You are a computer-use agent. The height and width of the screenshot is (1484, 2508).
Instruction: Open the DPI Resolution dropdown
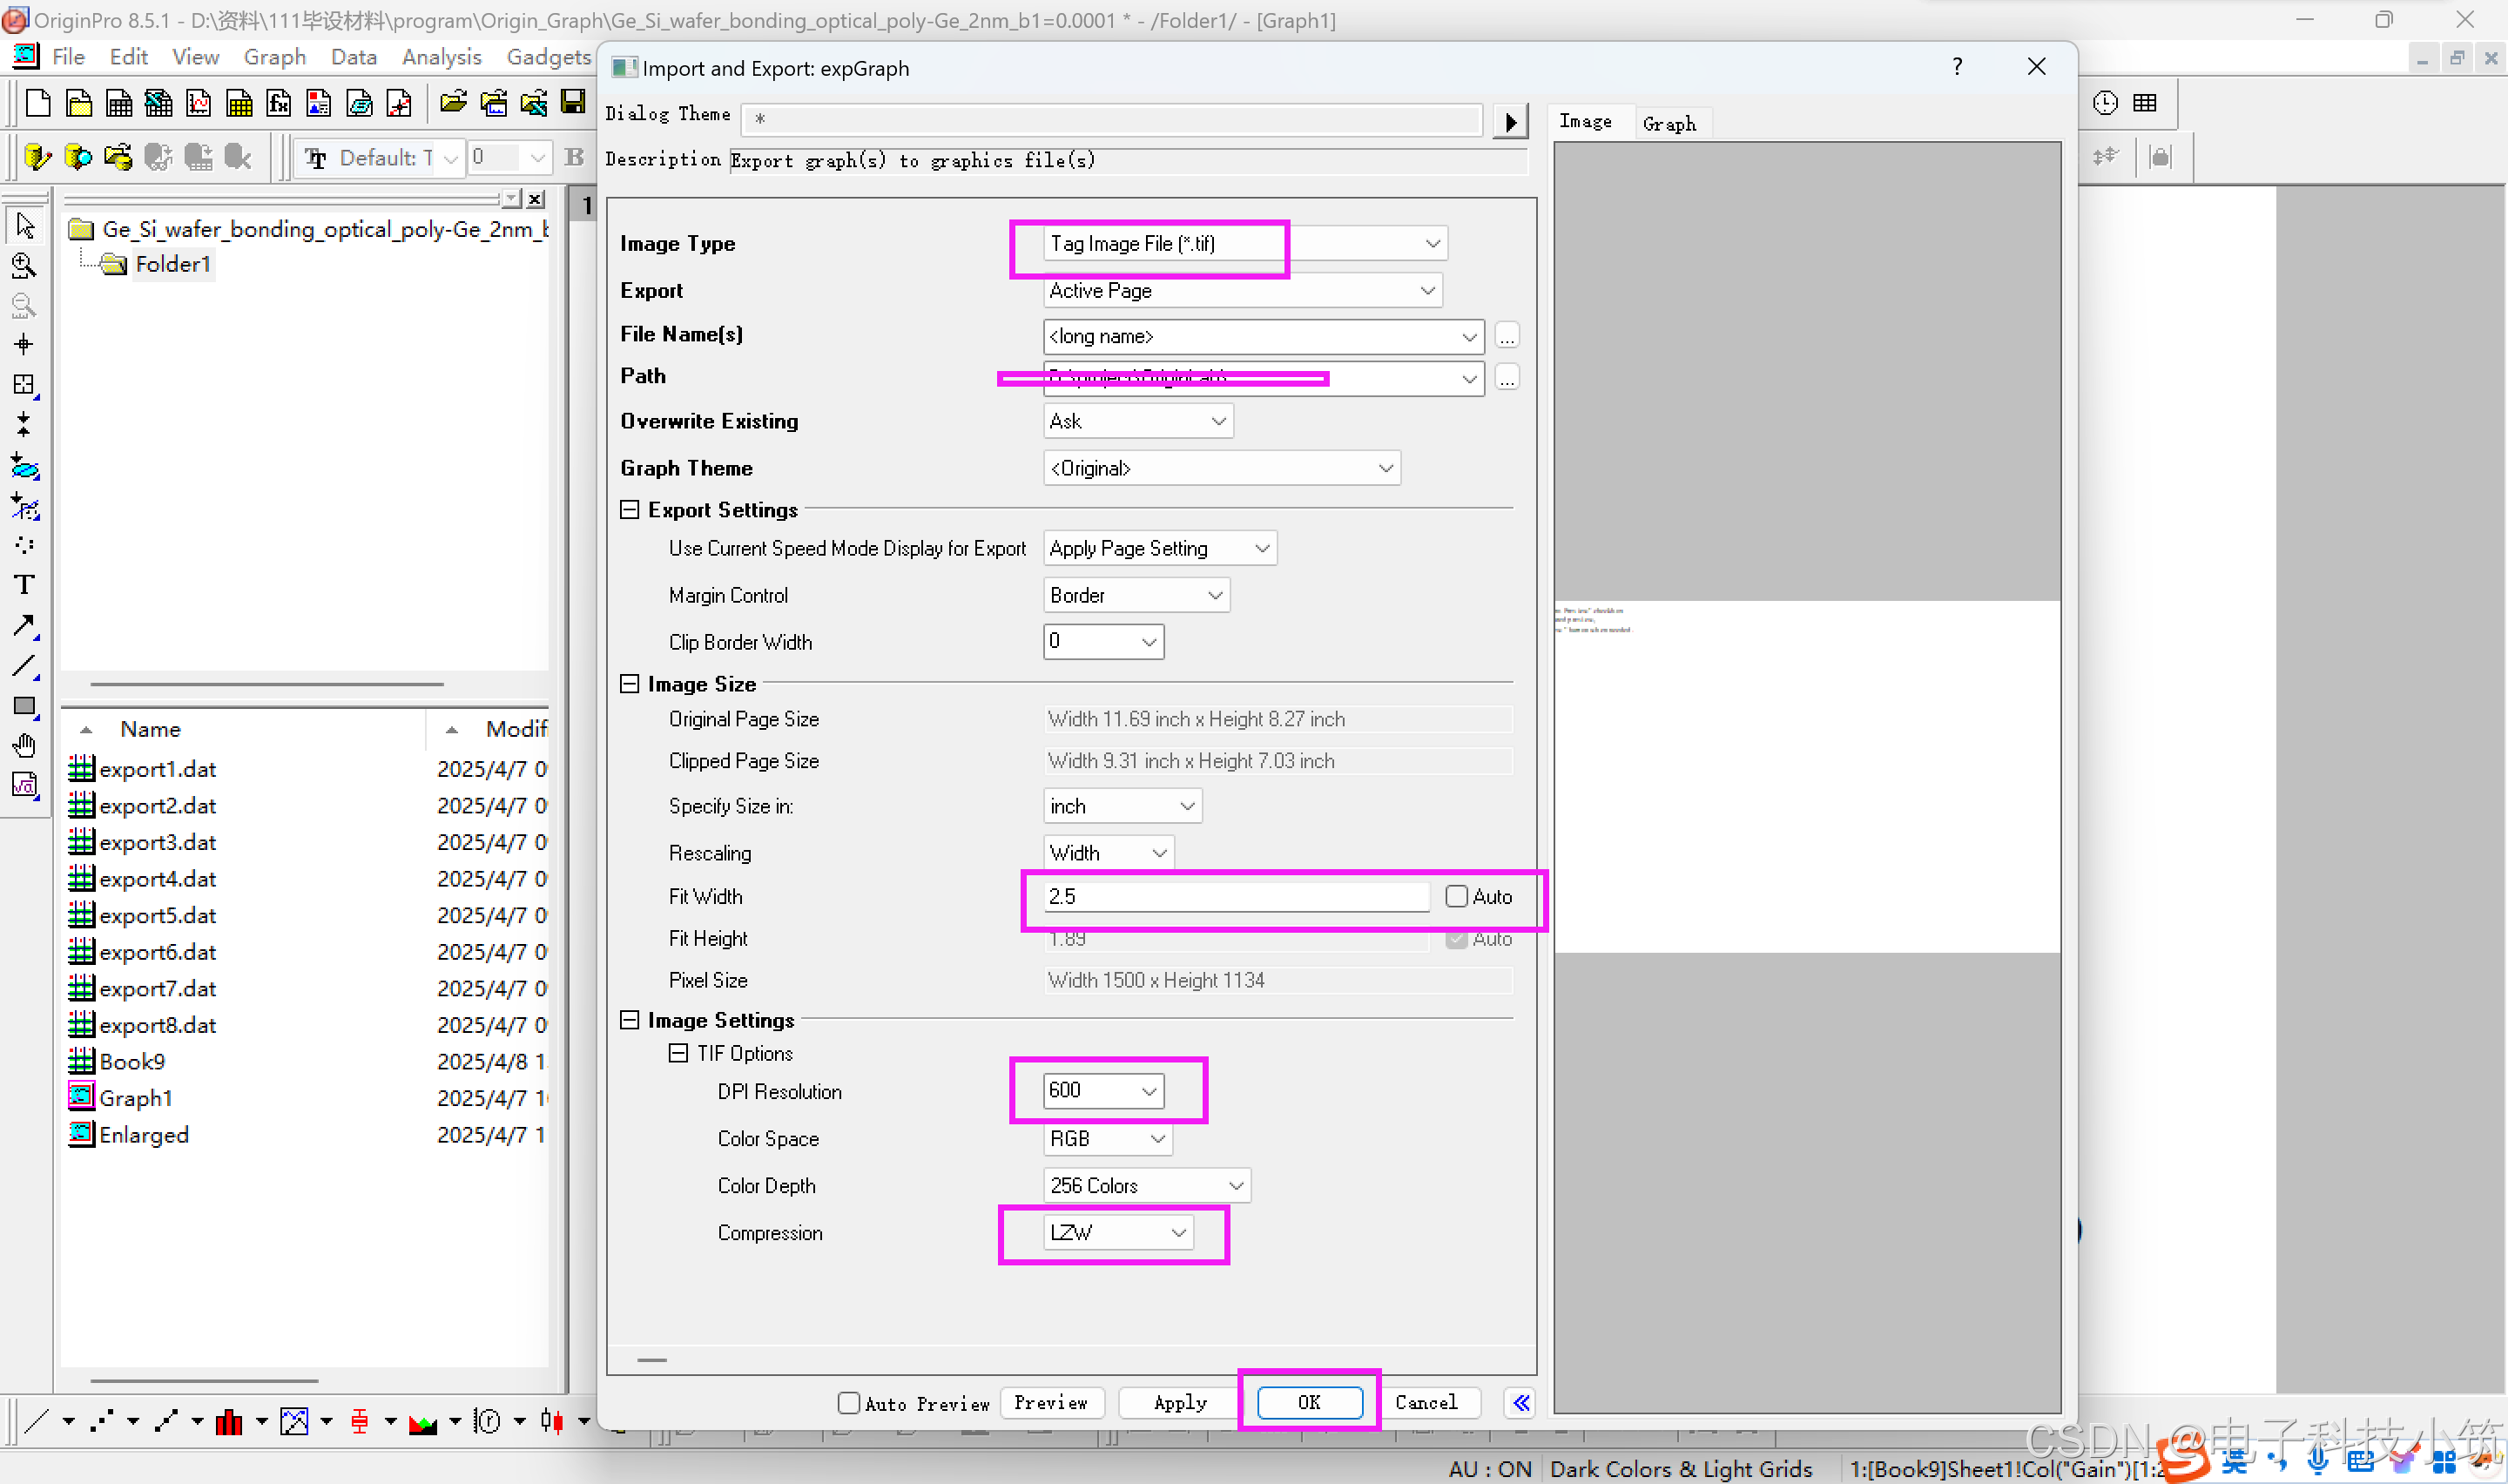[1149, 1090]
